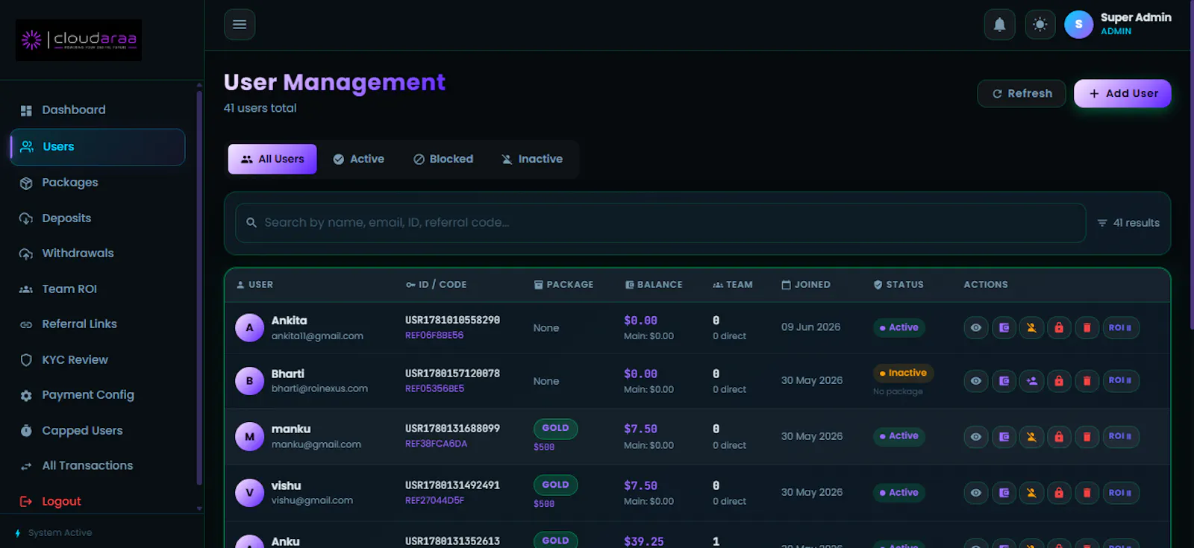This screenshot has width=1194, height=548.
Task: Click Ankita's avatar circle
Action: click(x=249, y=328)
